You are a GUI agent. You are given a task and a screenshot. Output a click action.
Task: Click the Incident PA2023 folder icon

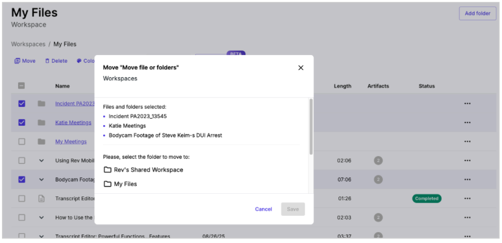coord(42,104)
